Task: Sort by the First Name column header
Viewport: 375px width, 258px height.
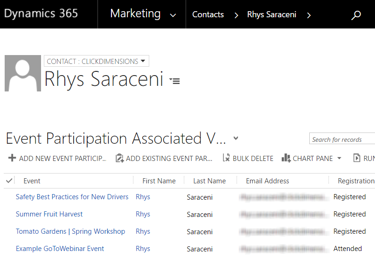Action: [159, 181]
